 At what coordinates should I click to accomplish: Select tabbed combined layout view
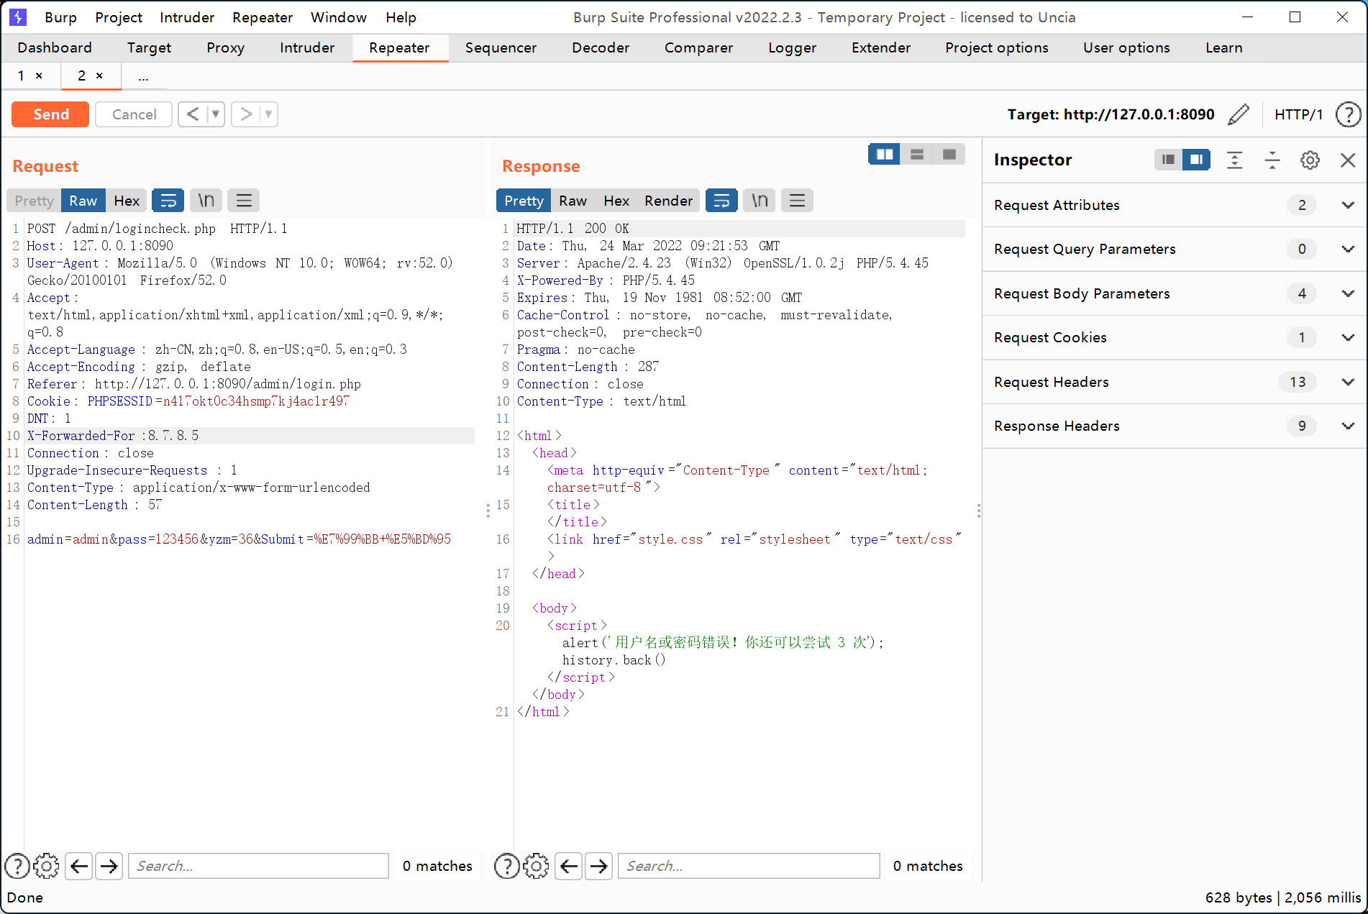(x=949, y=155)
